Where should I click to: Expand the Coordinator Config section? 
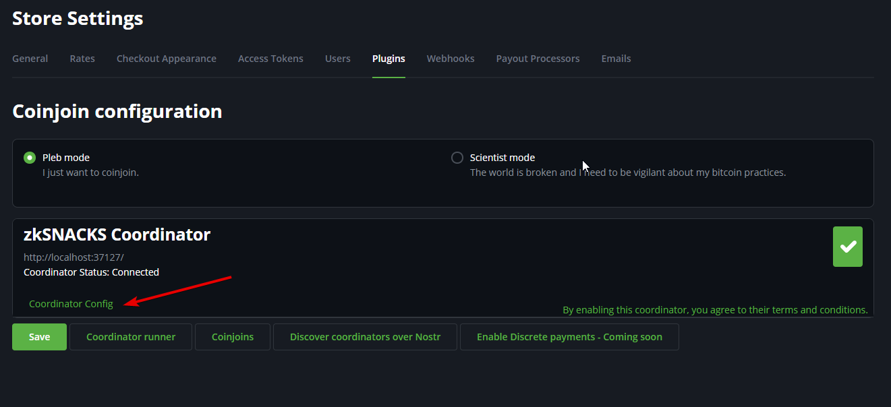[x=71, y=304]
